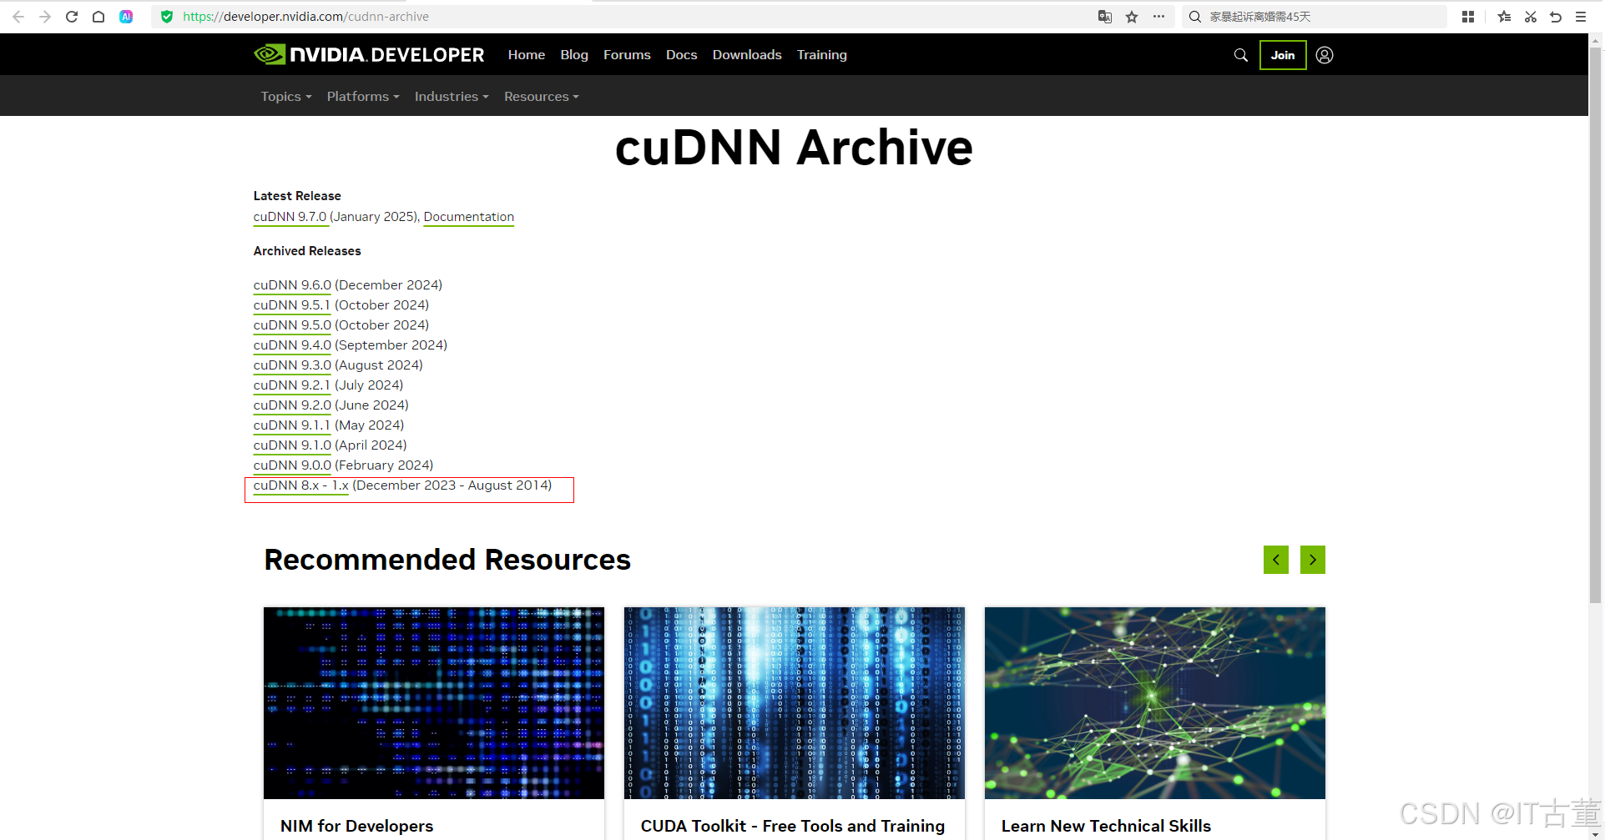1605x840 pixels.
Task: Open the Documentation link
Action: pyautogui.click(x=469, y=217)
